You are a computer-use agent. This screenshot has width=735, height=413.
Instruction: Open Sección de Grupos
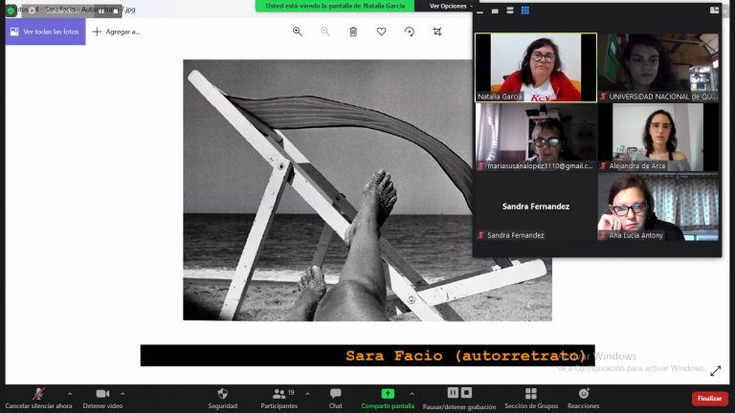[531, 394]
